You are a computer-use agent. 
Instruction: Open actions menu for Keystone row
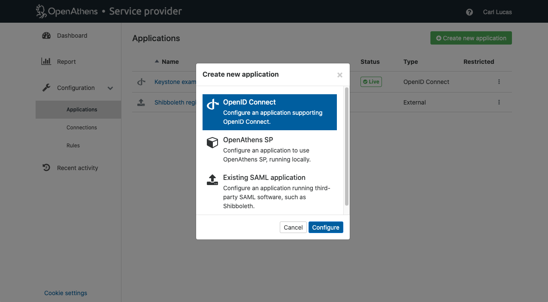pyautogui.click(x=499, y=82)
